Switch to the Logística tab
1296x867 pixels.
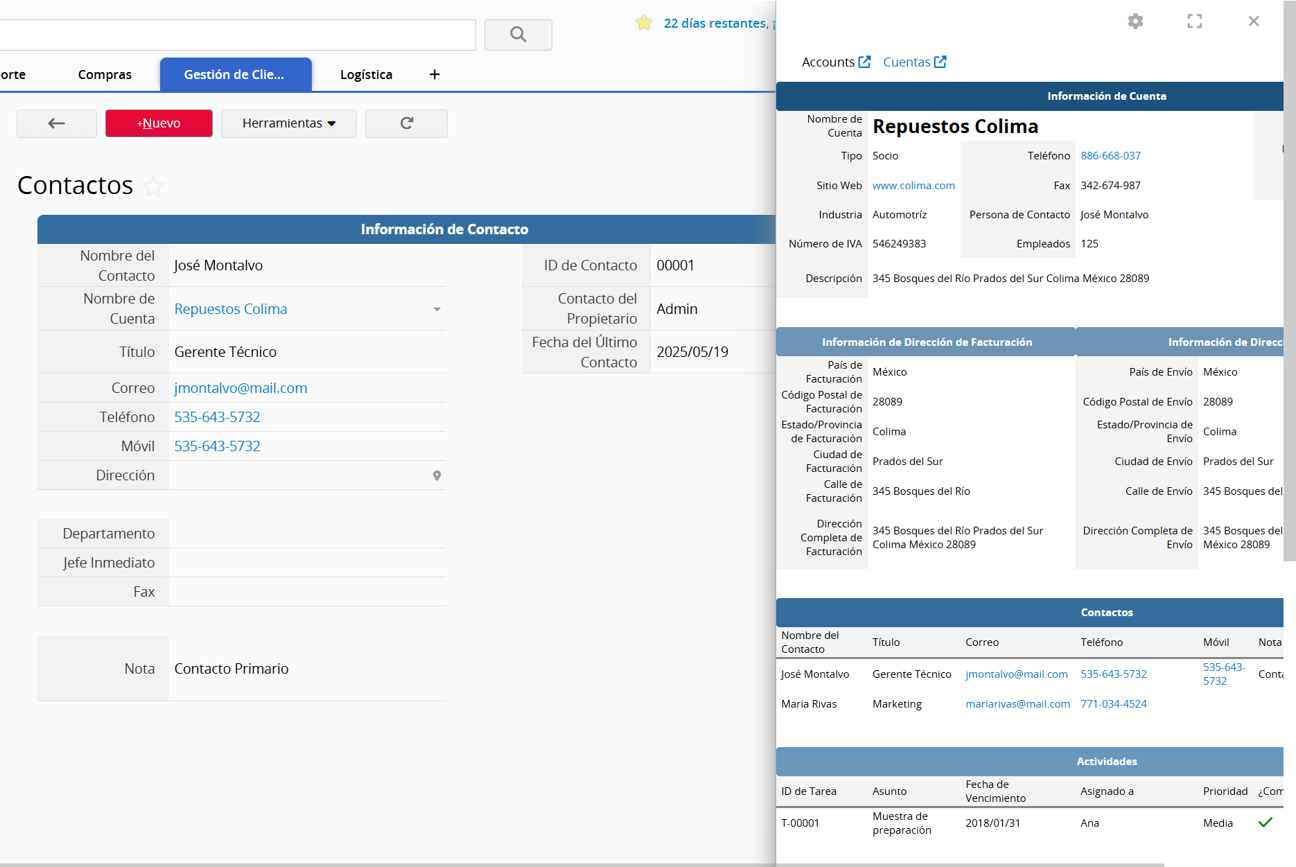coord(366,75)
